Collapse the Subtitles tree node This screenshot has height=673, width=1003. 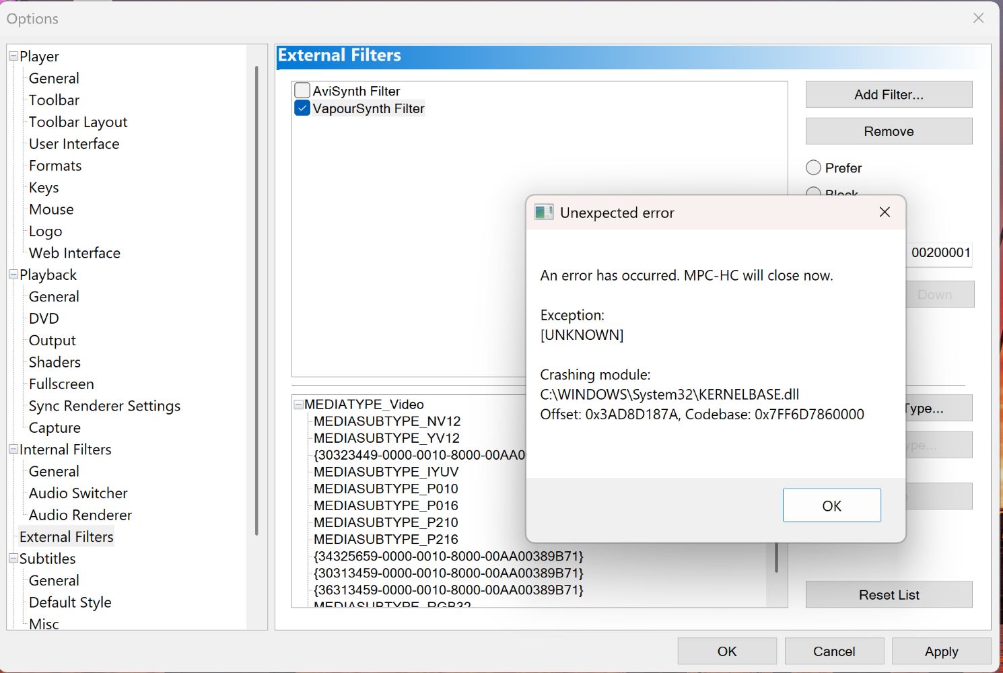(x=13, y=558)
